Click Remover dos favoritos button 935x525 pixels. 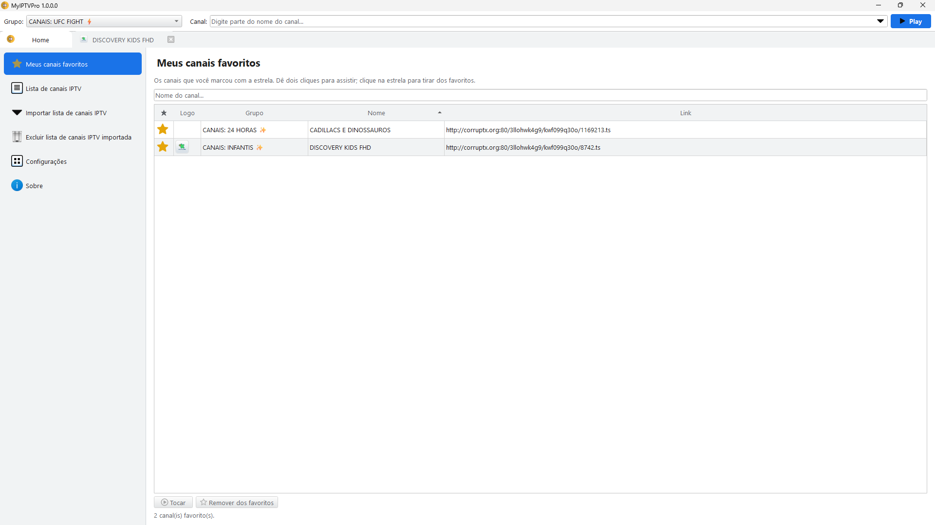coord(237,502)
